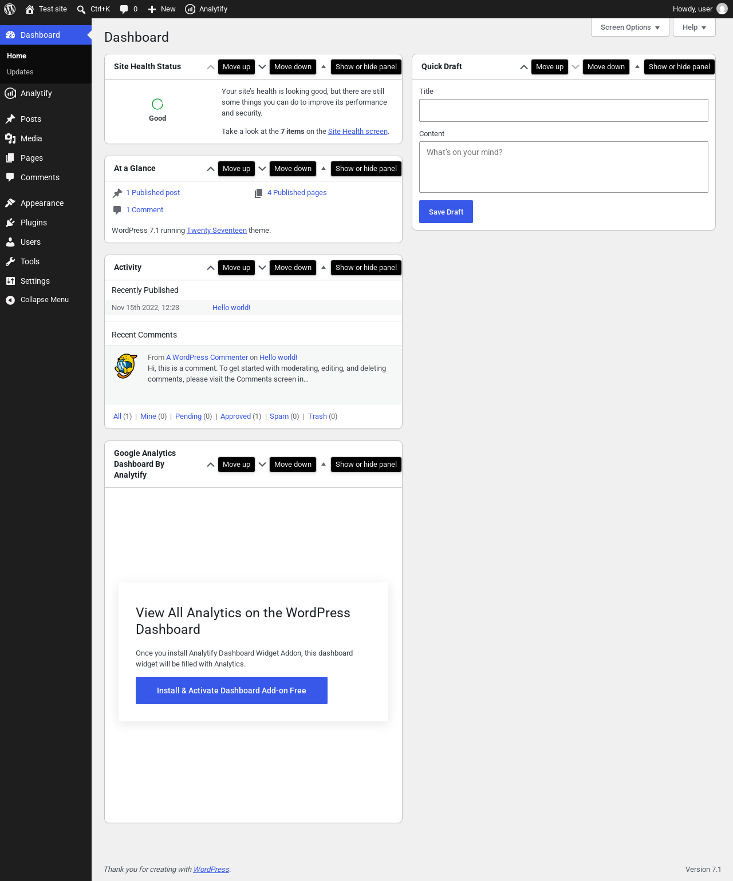The width and height of the screenshot is (733, 881).
Task: Open WordPress link in footer
Action: coord(211,870)
